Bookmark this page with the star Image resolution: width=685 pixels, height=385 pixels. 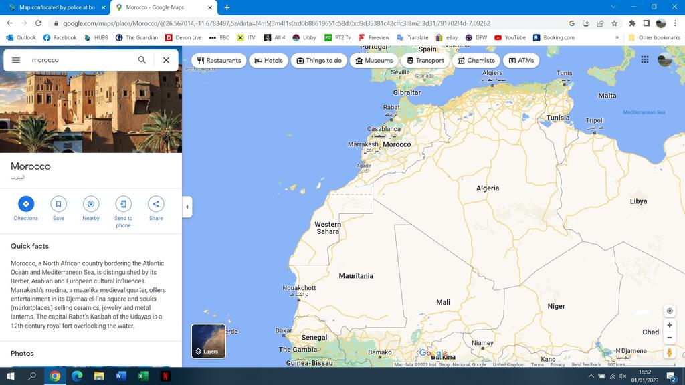click(x=614, y=23)
